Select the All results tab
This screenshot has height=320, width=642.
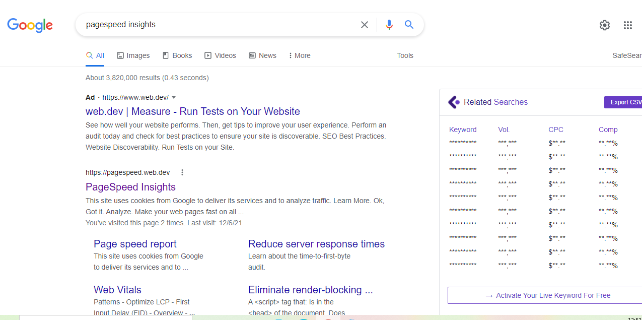click(95, 55)
